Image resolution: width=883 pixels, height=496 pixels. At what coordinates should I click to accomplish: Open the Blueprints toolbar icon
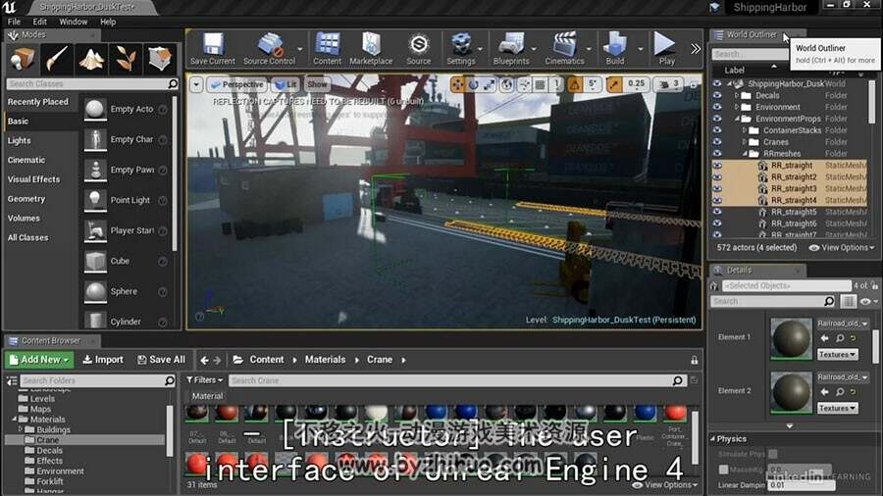511,49
